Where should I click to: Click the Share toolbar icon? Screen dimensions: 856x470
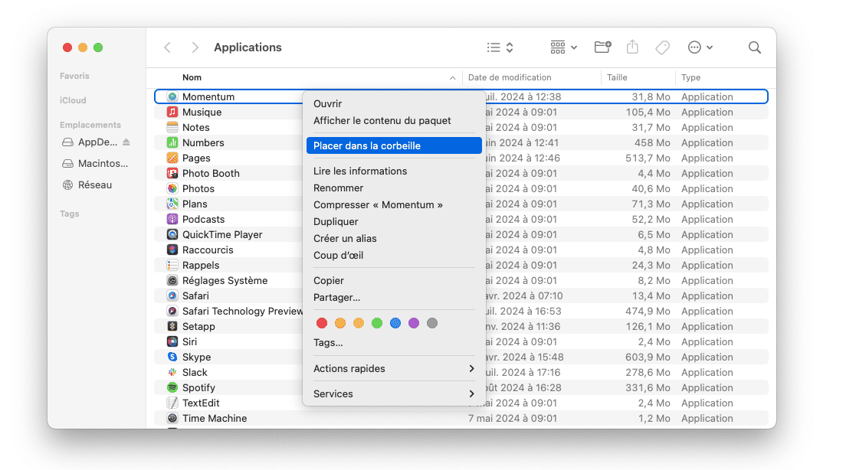(632, 47)
